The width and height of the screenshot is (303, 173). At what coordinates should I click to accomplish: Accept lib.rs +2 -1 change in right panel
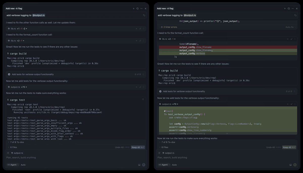(x=291, y=39)
